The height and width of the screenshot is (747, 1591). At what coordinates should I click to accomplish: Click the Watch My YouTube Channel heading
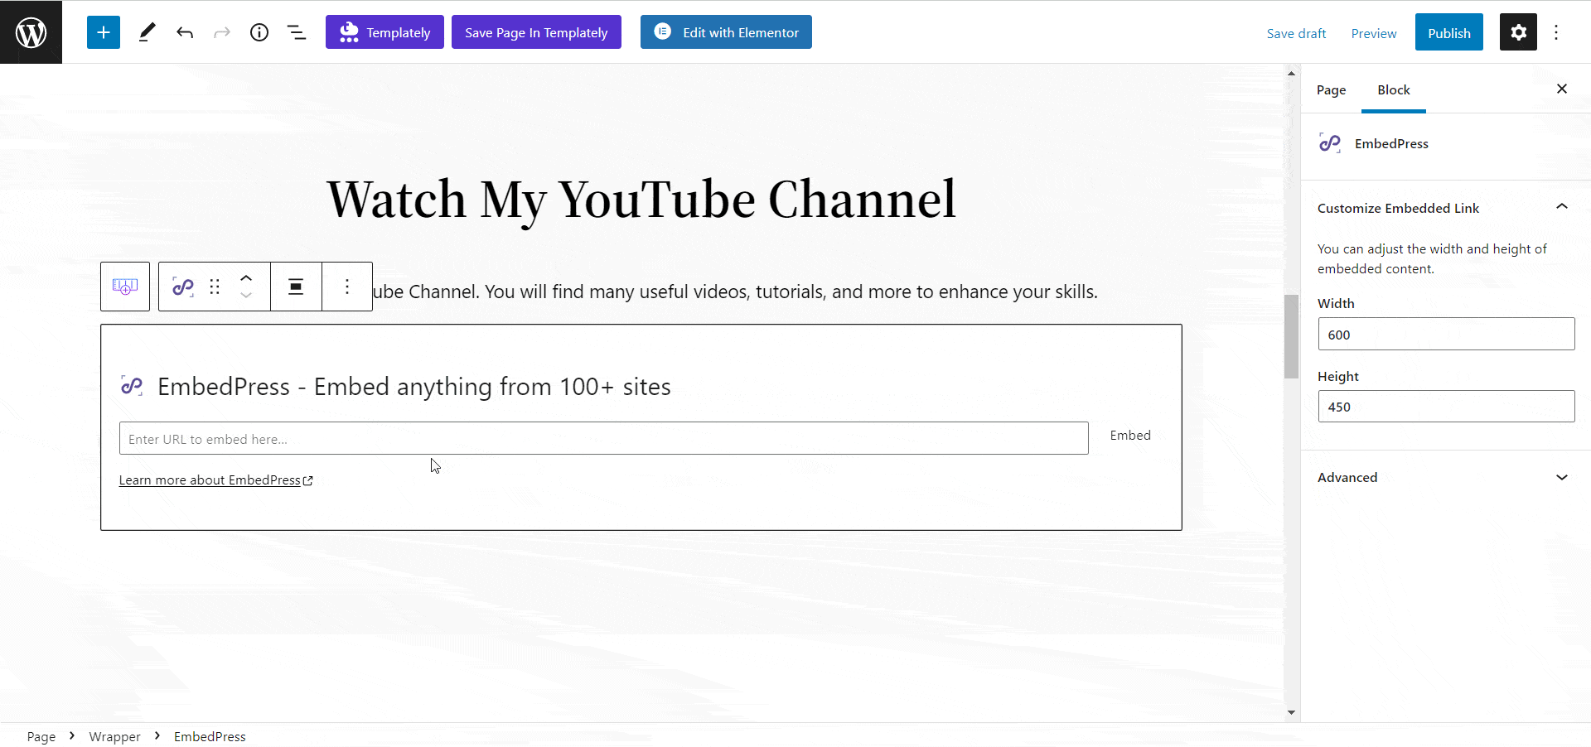pyautogui.click(x=641, y=200)
